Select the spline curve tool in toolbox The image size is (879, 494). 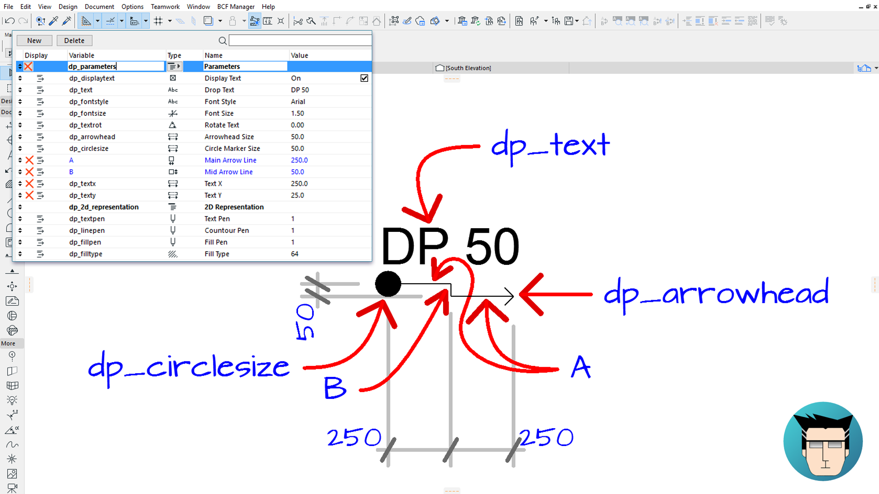tap(12, 445)
